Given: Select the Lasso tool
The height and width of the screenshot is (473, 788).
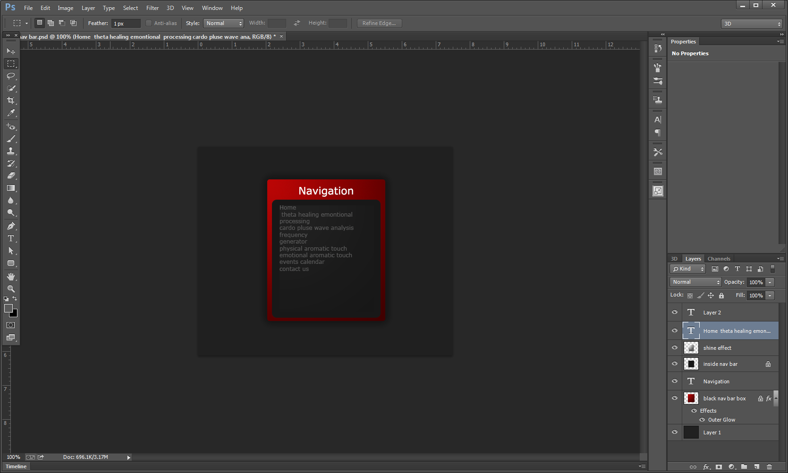Looking at the screenshot, I should coord(11,76).
